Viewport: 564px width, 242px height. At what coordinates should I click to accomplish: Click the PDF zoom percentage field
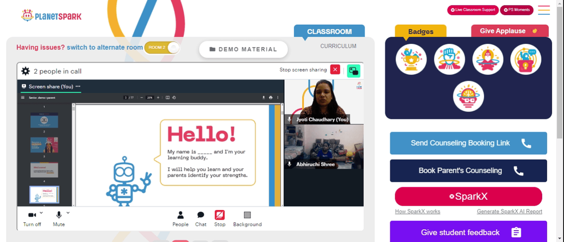click(x=149, y=97)
